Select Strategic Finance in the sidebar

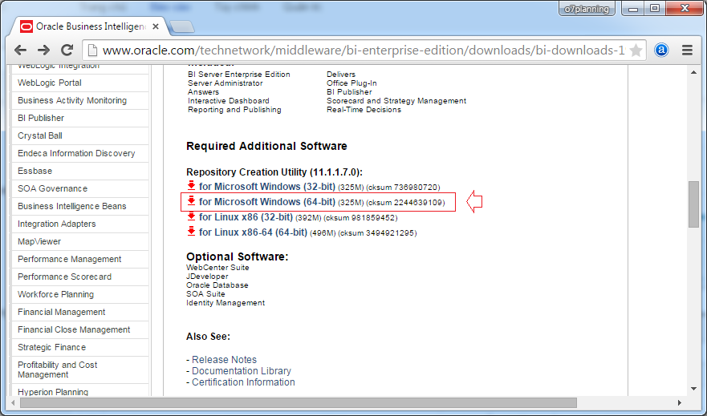tap(80, 347)
